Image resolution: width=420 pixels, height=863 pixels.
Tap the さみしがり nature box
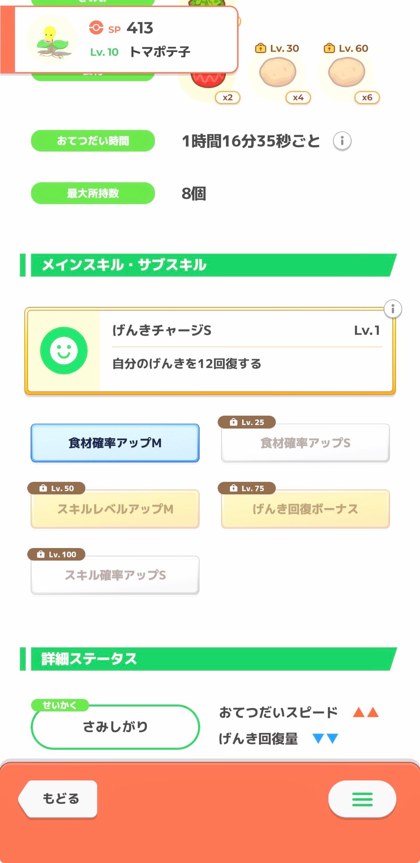point(115,726)
